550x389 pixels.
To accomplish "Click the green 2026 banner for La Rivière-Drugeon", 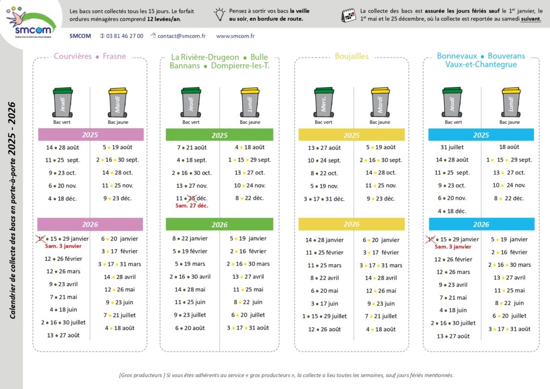I will click(219, 224).
